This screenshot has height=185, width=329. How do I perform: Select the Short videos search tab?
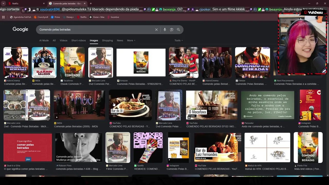point(78,40)
